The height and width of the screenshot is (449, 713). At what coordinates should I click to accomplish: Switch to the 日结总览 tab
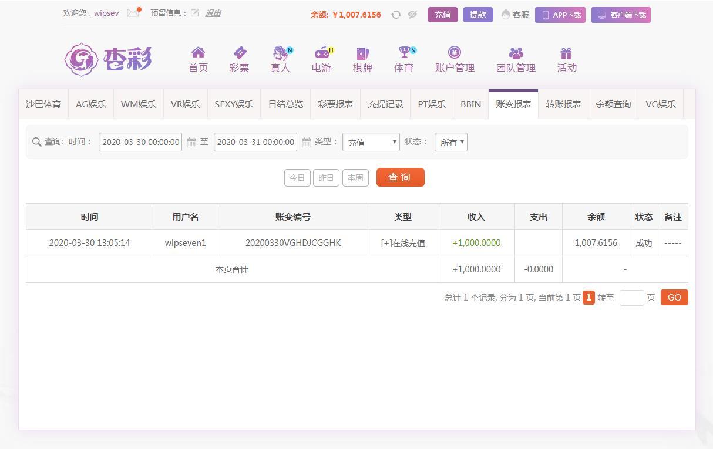pos(285,104)
